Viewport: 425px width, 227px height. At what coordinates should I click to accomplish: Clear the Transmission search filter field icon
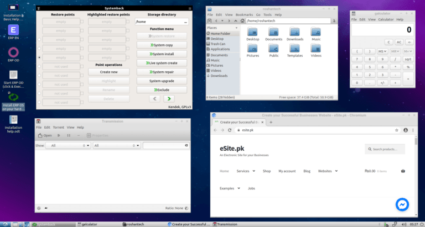pos(186,145)
